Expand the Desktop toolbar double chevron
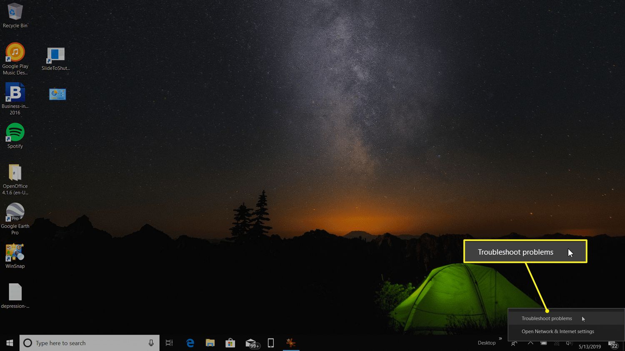 (x=500, y=339)
